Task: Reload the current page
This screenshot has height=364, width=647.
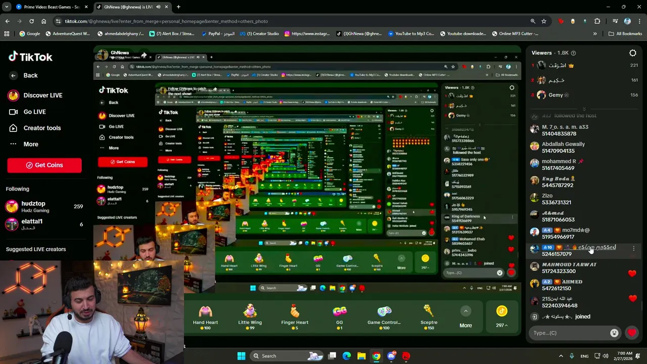Action: tap(31, 21)
